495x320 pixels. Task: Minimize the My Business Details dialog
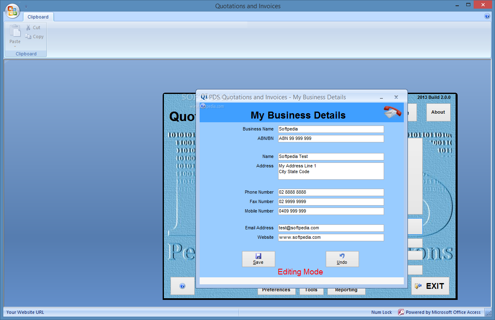click(382, 98)
